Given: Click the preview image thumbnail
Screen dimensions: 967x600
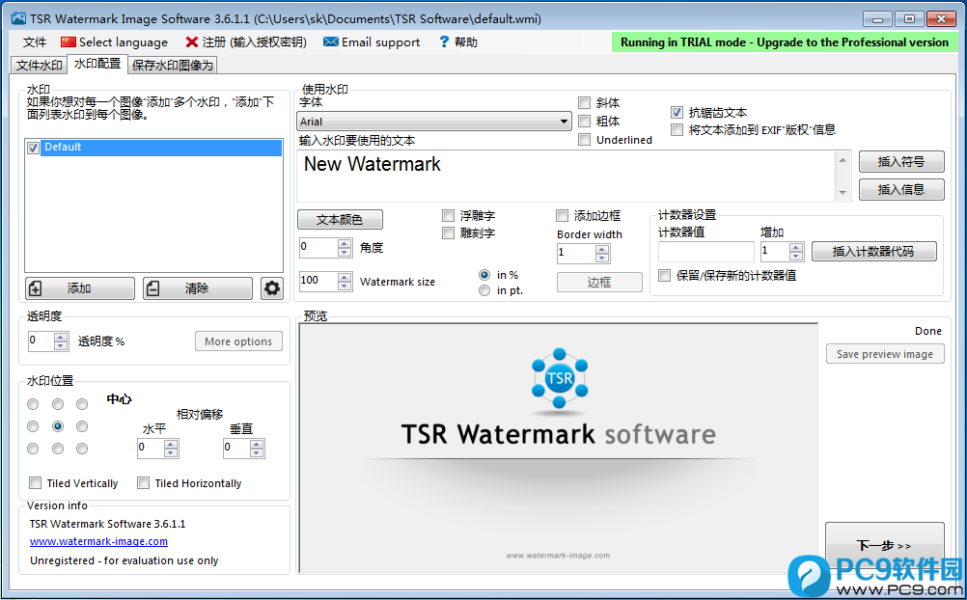Looking at the screenshot, I should click(x=558, y=449).
